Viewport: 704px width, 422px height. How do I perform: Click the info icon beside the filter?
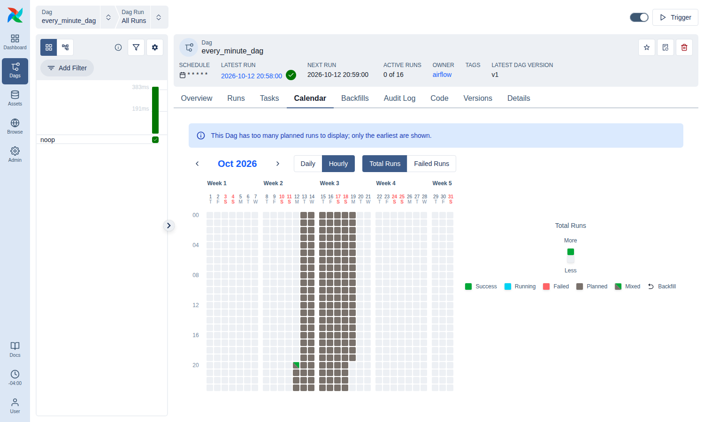[x=118, y=47]
